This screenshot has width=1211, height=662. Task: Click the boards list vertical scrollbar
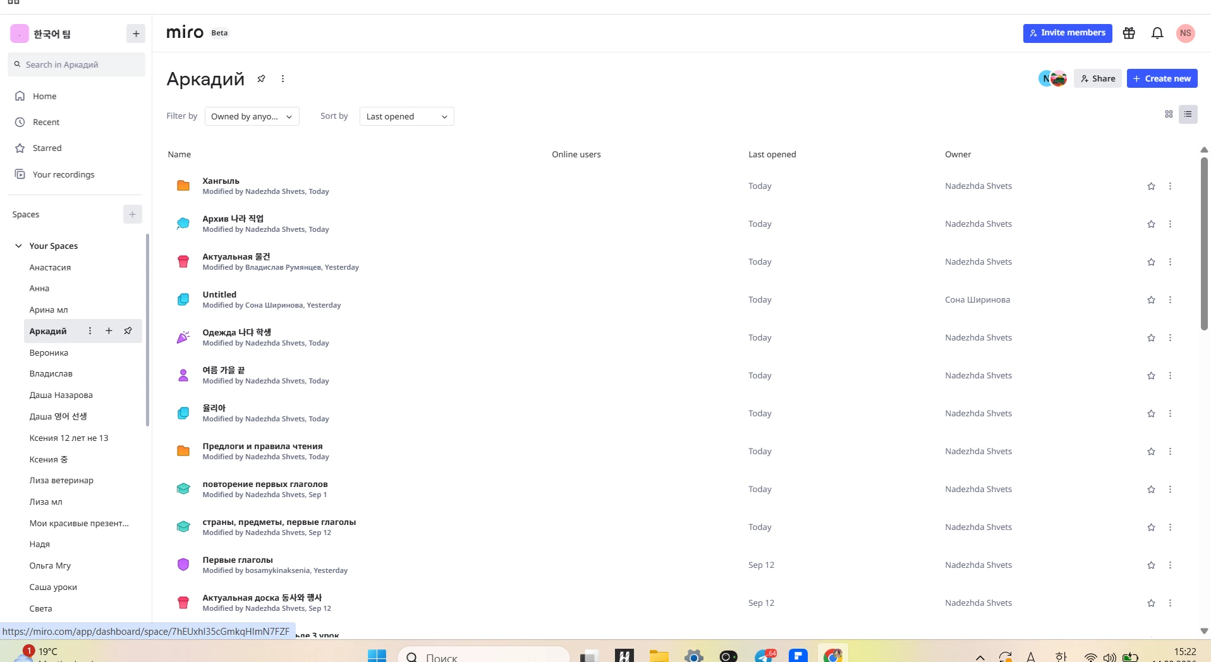click(x=1204, y=243)
